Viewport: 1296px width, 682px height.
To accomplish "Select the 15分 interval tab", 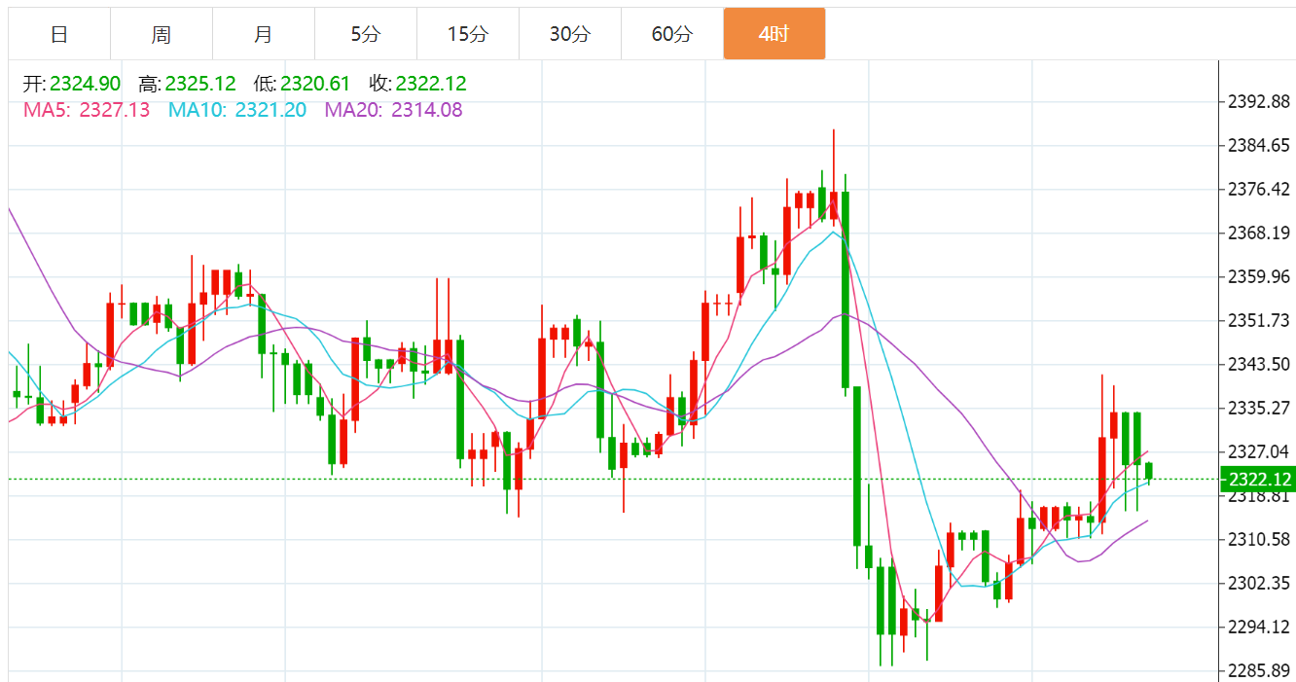I will point(468,34).
